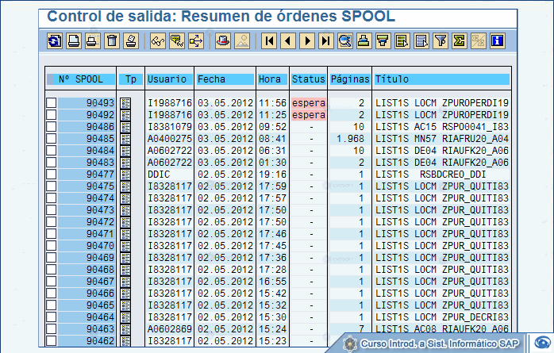Screen dimensions: 554x353
Task: Tick the checkbox for spool 90492
Action: click(52, 115)
